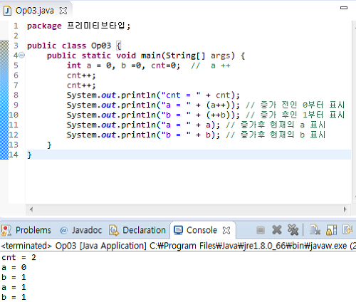This screenshot has width=356, height=302.
Task: Click closing brace on line 13
Action: tap(49, 145)
